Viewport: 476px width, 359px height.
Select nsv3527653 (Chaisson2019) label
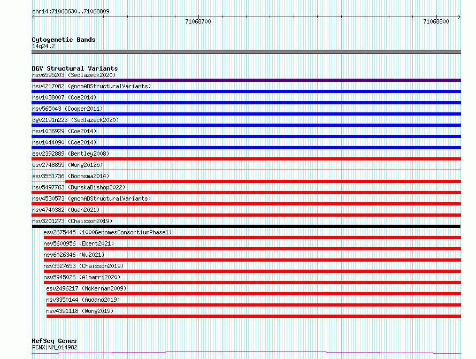[83, 266]
